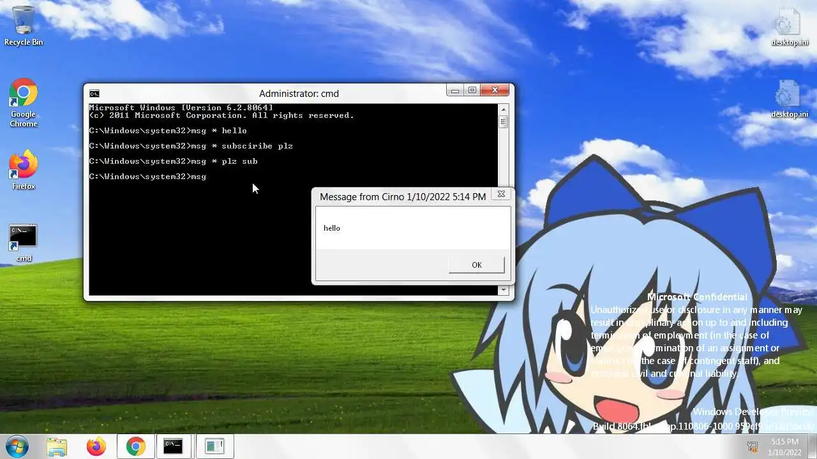This screenshot has width=817, height=459.
Task: Select the cmd desktop shortcut
Action: [x=24, y=244]
